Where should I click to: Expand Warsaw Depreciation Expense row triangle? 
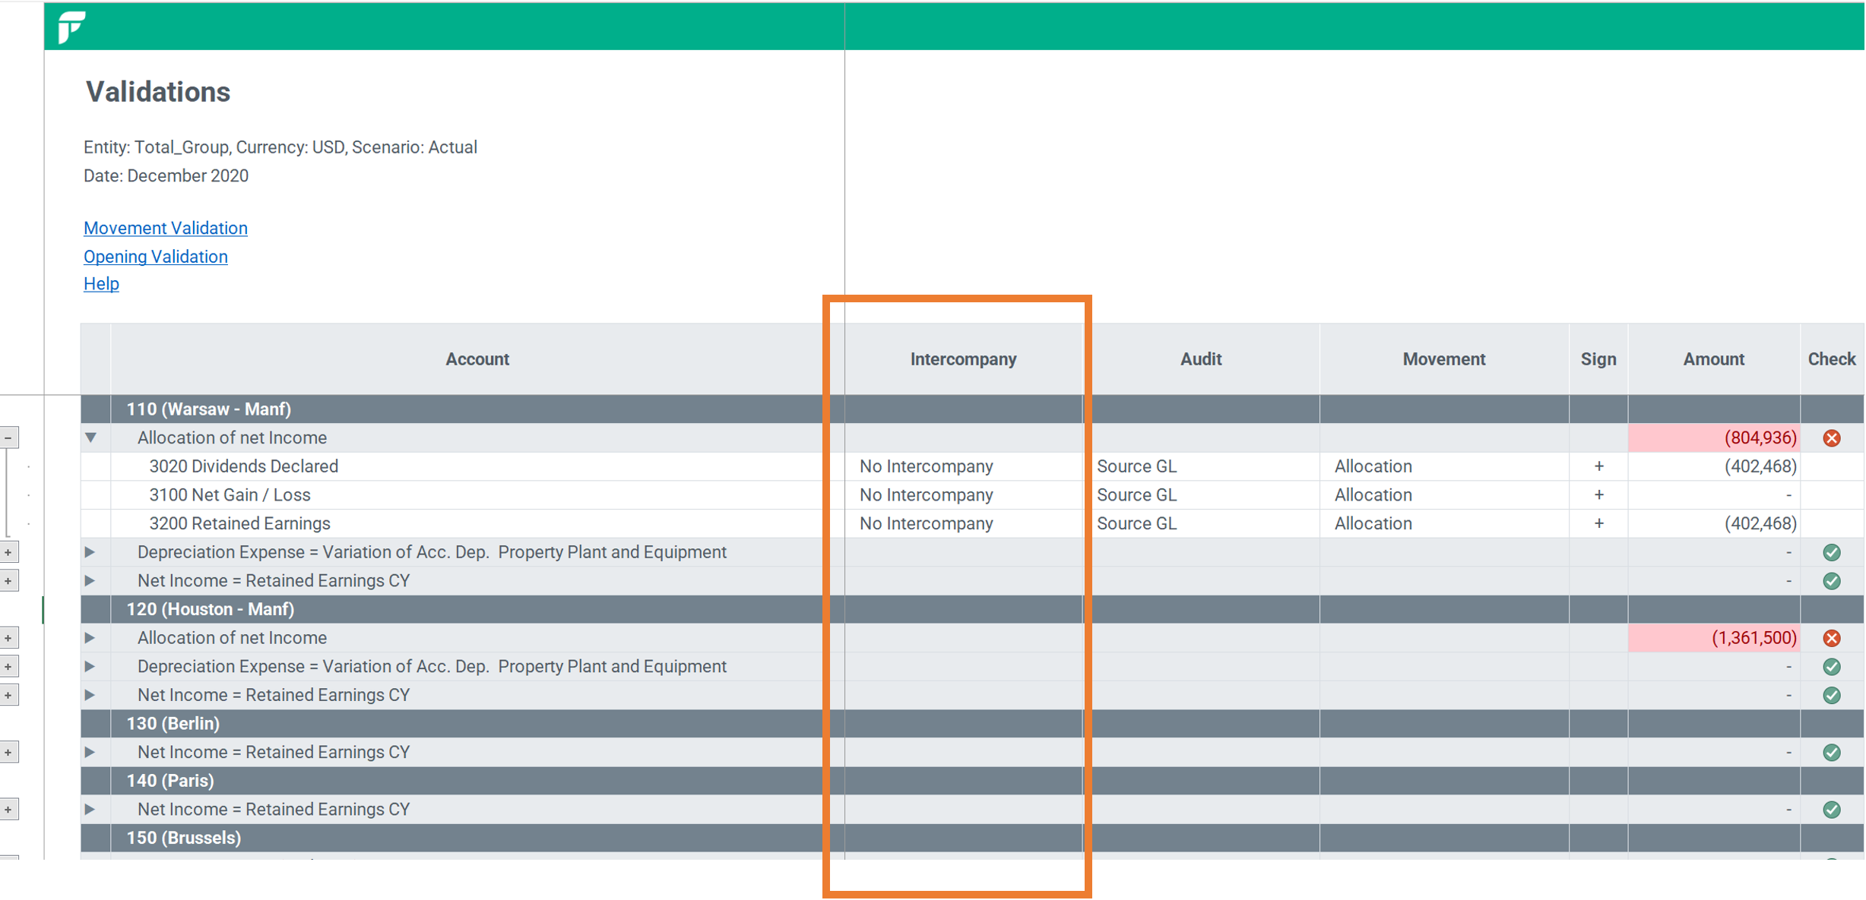click(x=90, y=552)
